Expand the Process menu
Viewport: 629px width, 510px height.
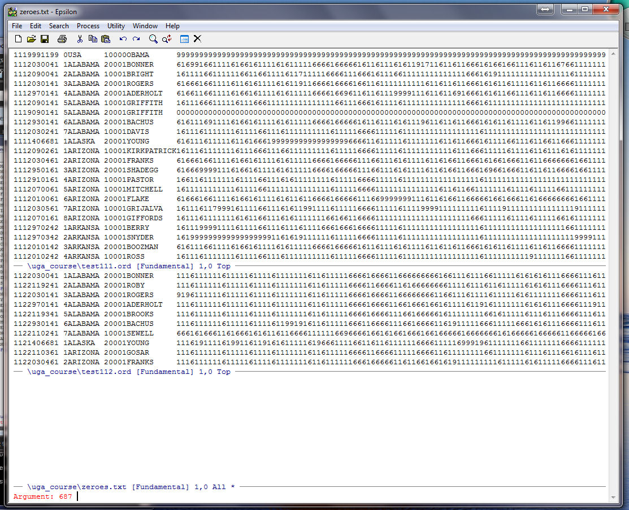click(x=88, y=26)
